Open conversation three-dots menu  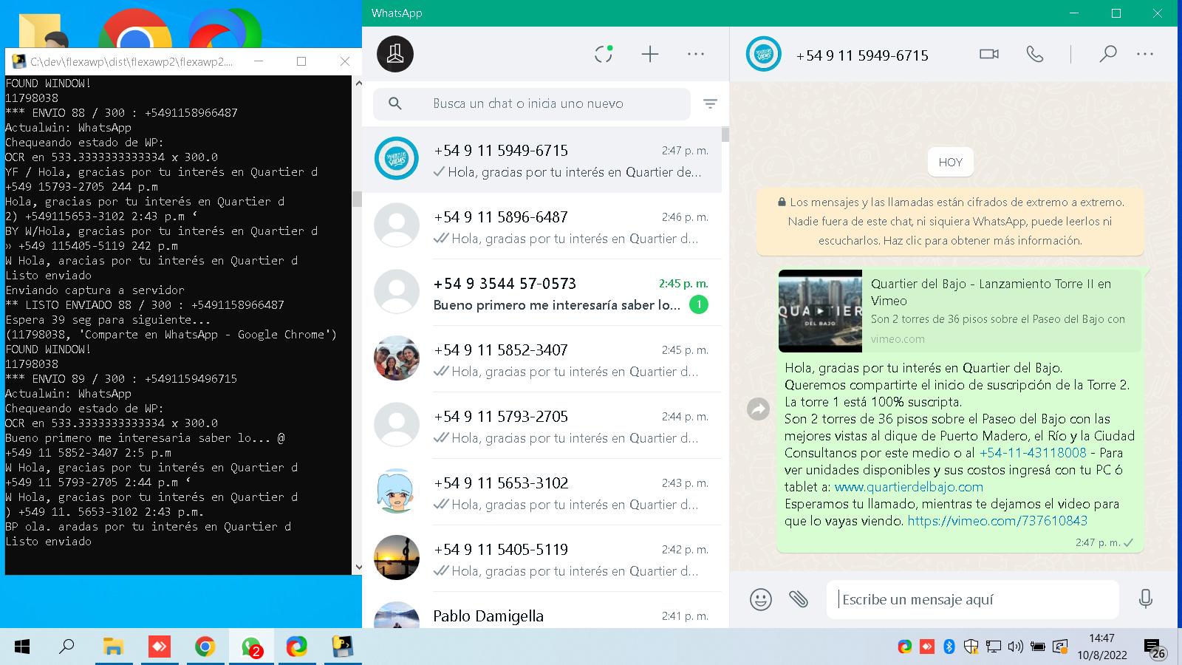(x=1145, y=54)
